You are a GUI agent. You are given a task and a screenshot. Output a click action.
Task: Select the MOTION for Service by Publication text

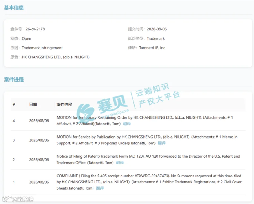147,140
